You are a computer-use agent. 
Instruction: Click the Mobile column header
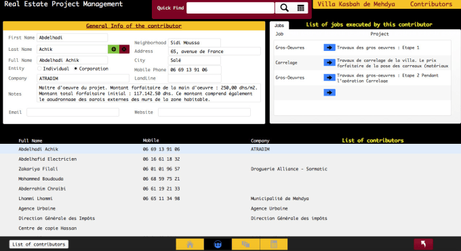click(151, 140)
